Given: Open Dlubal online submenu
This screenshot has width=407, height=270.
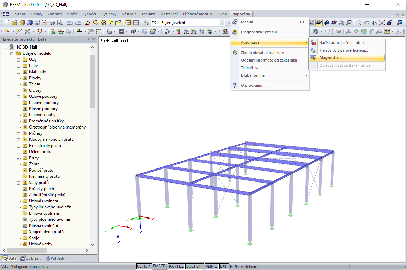Looking at the screenshot, I should click(x=269, y=75).
